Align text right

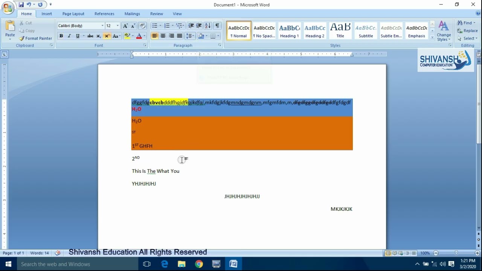click(x=171, y=36)
